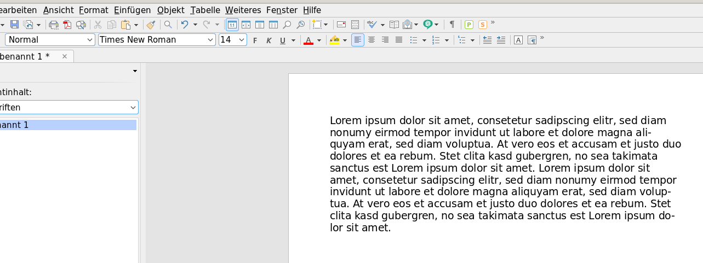Open the Tabelle menu

click(x=205, y=10)
